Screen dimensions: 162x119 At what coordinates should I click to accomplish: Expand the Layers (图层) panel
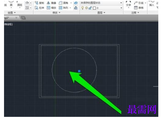tap(101, 13)
